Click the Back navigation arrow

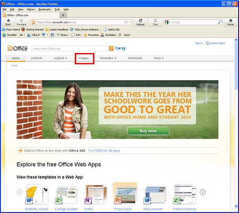8,22
